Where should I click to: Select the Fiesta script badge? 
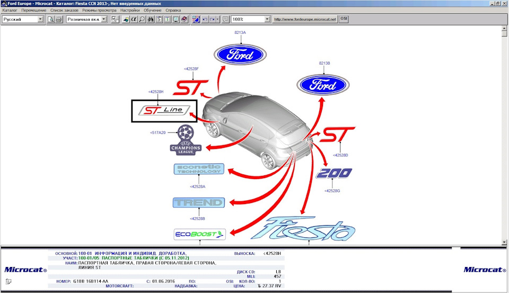click(x=303, y=228)
